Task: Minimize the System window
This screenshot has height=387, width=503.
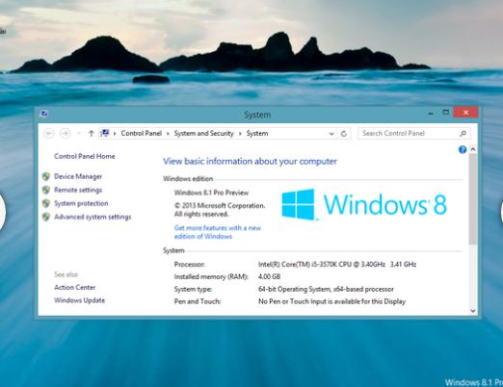Action: click(431, 113)
